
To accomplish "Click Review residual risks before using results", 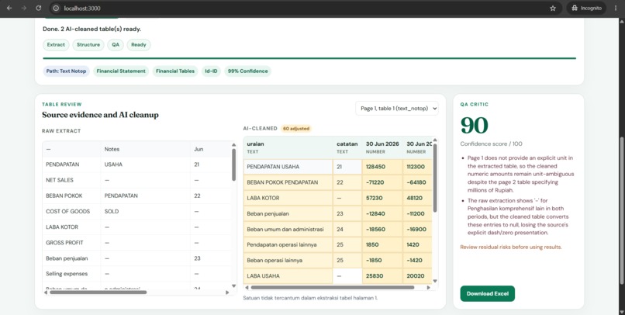I will [x=510, y=247].
